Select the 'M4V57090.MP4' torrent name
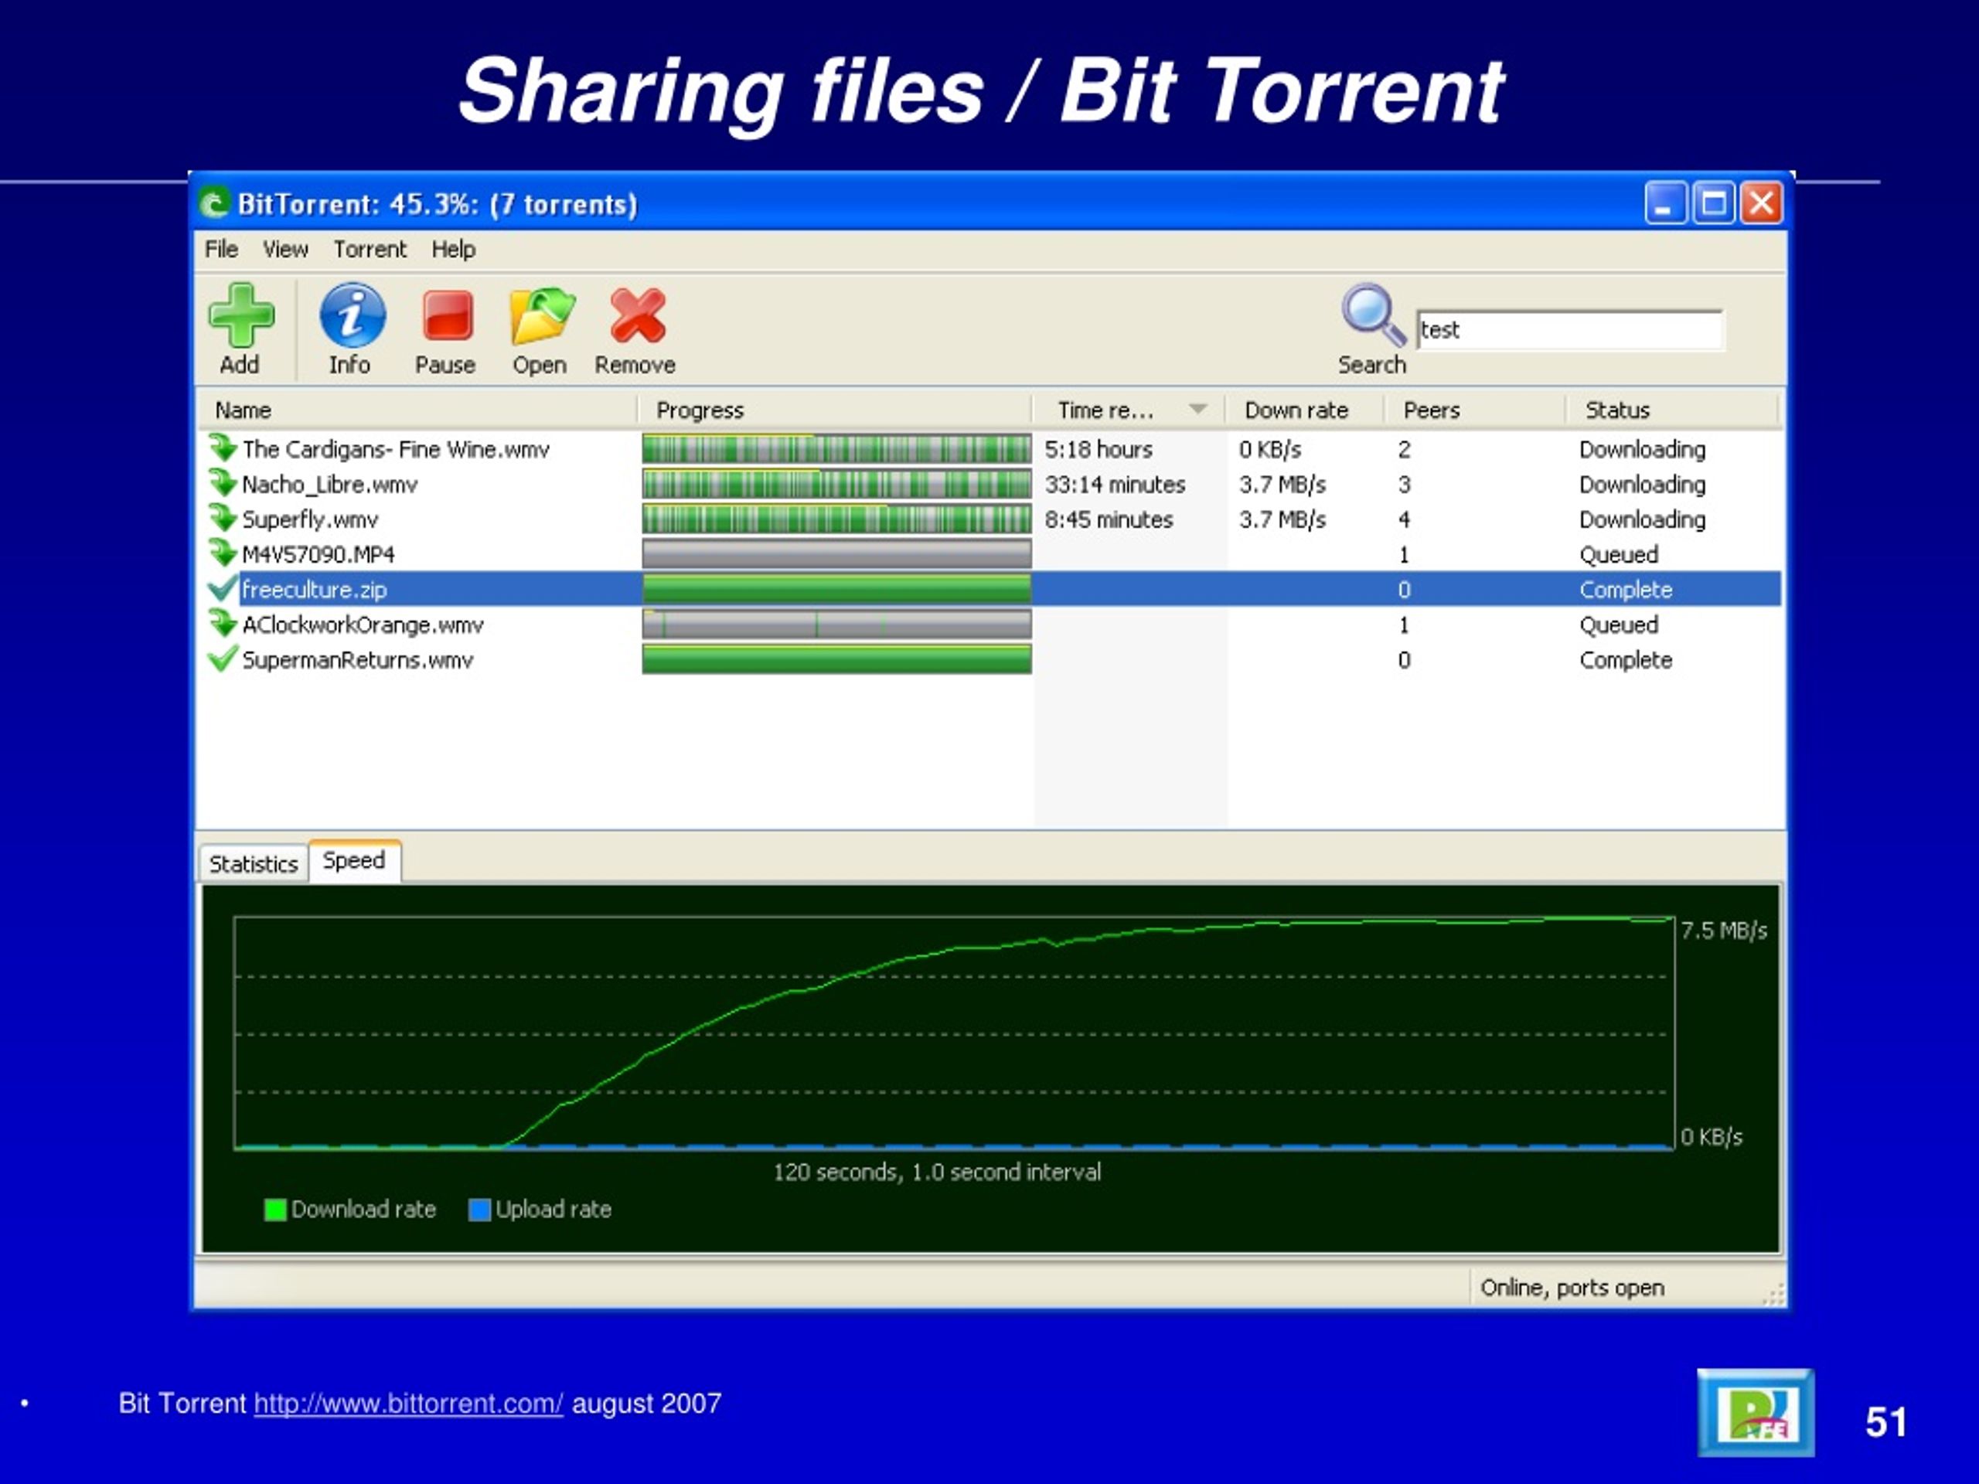 [318, 555]
